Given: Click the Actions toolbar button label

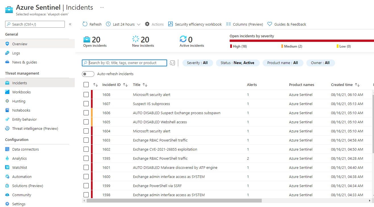Looking at the screenshot, I should 158,24.
